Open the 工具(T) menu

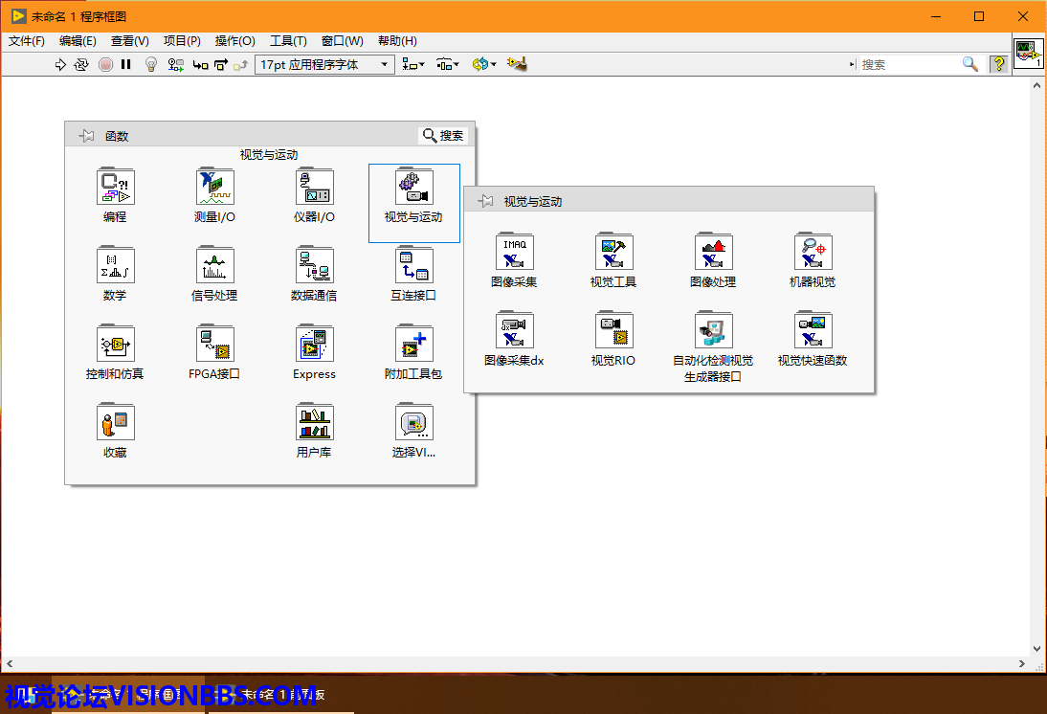288,41
